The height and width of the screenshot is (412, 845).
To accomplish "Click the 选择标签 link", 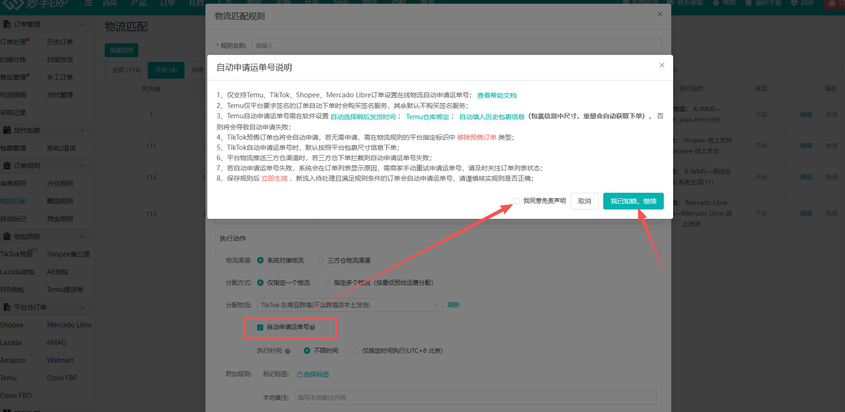I will coord(316,374).
